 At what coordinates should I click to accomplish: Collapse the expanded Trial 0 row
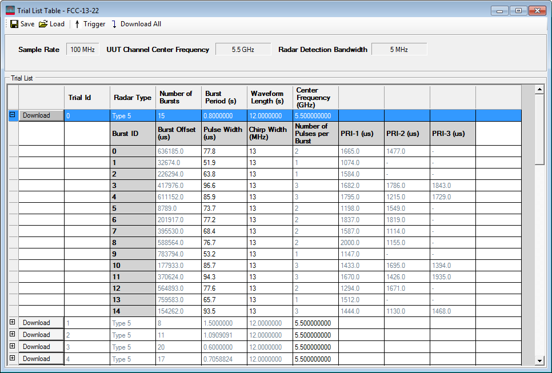12,115
